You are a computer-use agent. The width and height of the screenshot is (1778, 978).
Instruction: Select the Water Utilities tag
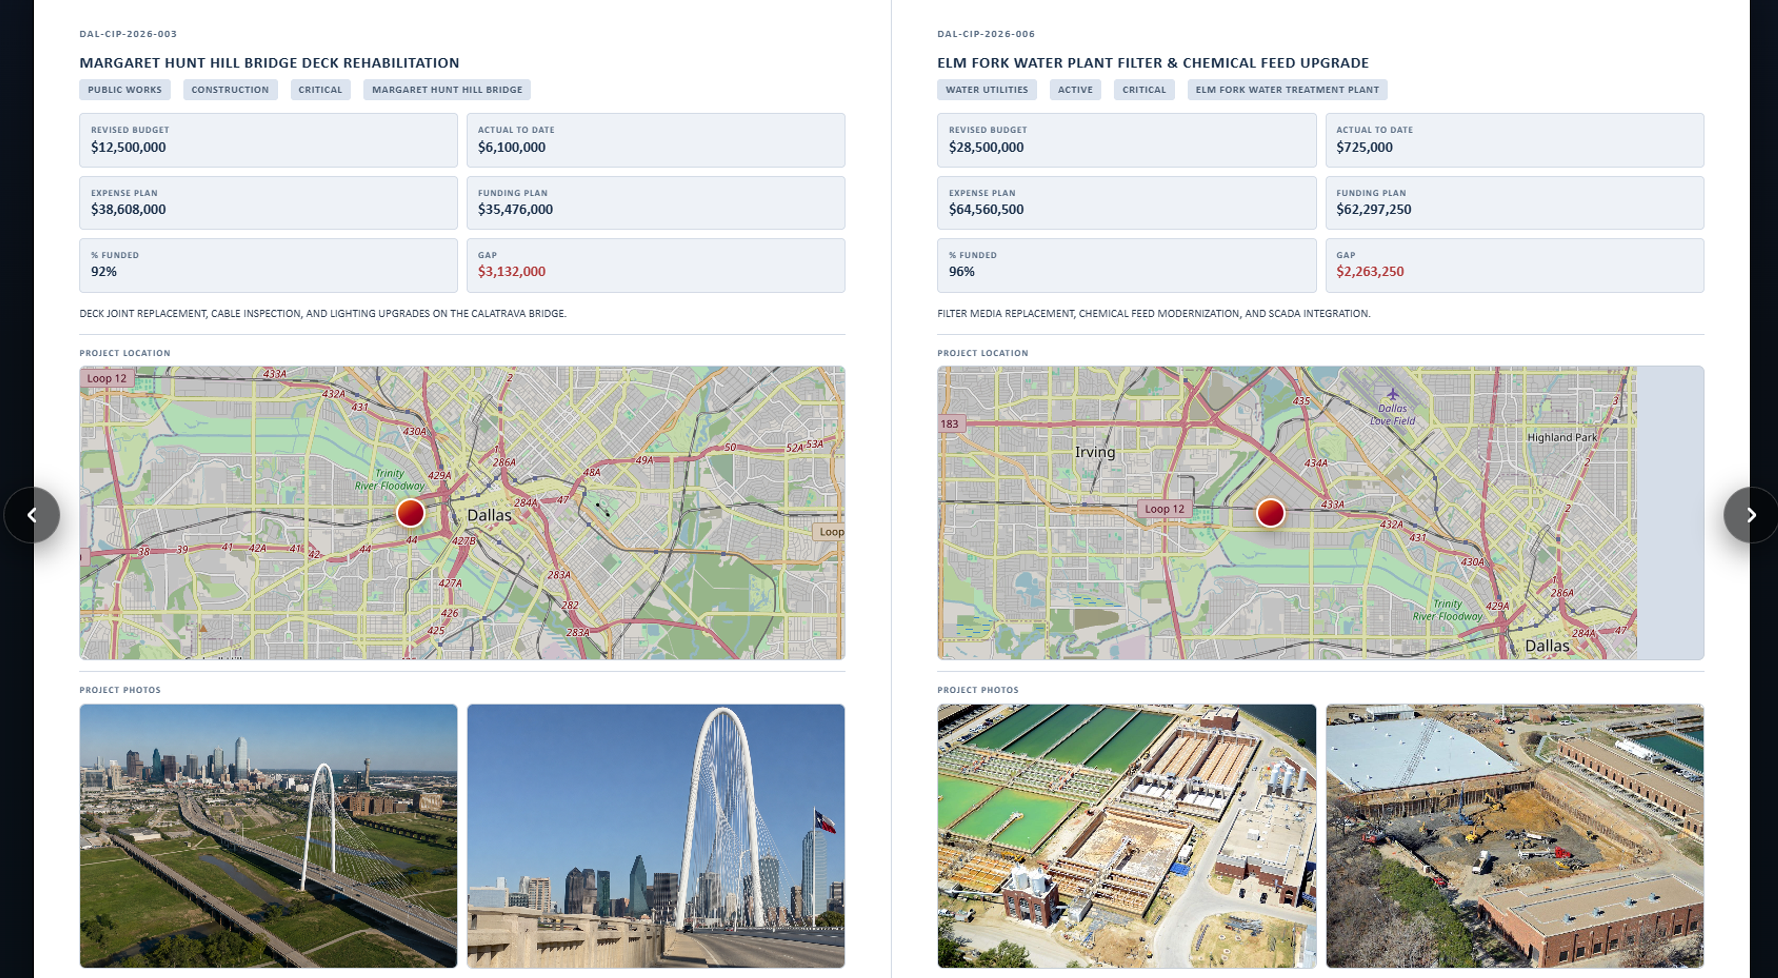pyautogui.click(x=986, y=90)
